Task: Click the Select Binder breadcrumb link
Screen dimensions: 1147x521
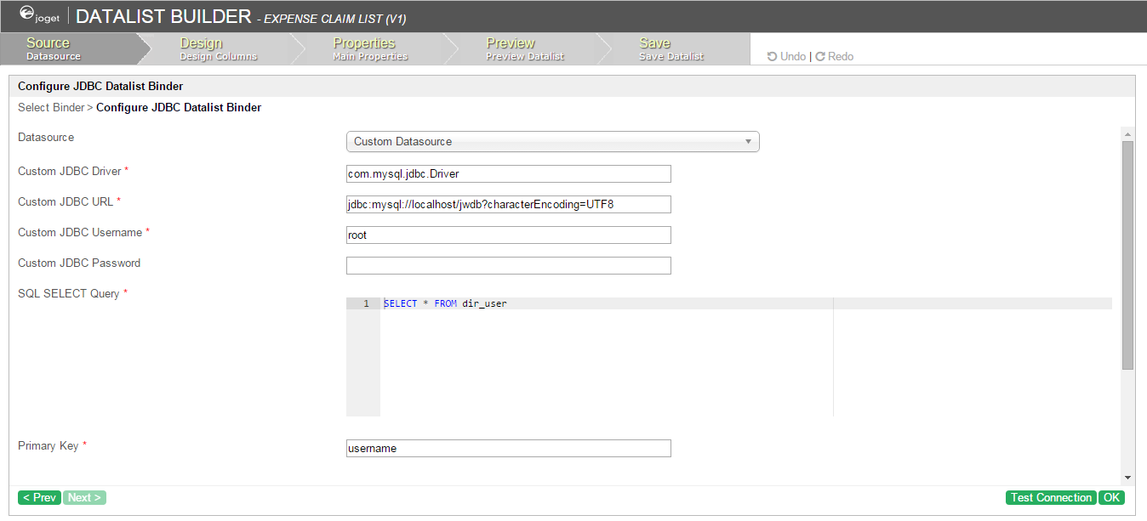Action: point(51,108)
